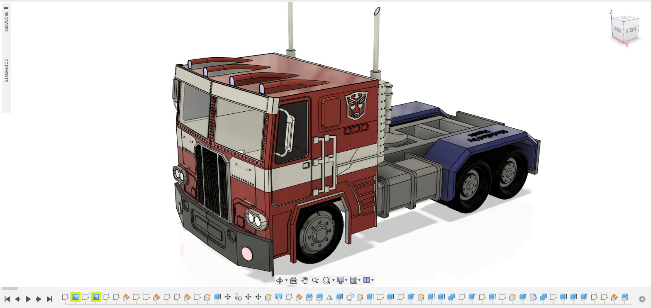Select the Shell feature in the timeline
Viewport: 651px width, 308px height.
point(350,297)
